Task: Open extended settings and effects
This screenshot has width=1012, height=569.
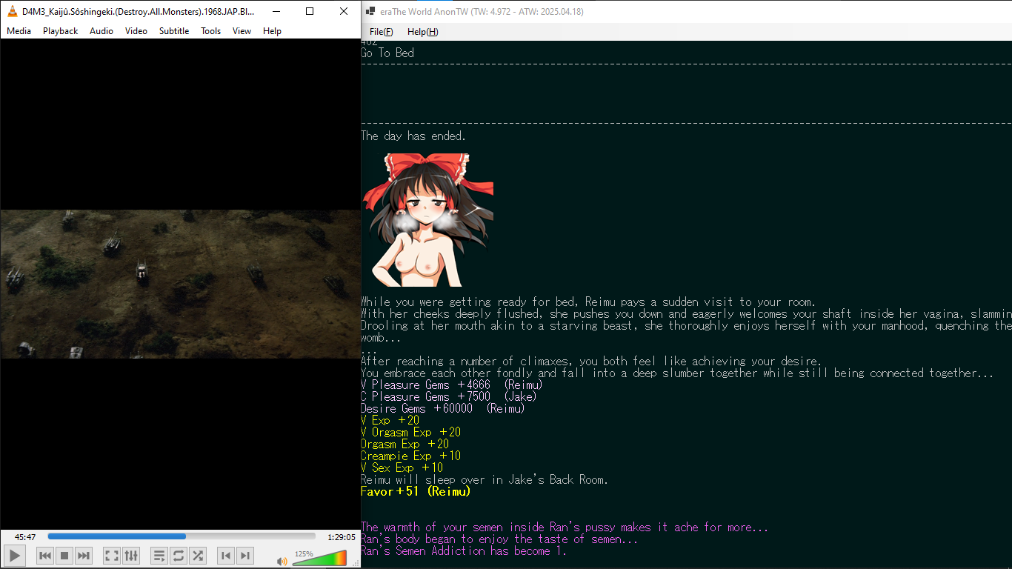Action: [130, 556]
